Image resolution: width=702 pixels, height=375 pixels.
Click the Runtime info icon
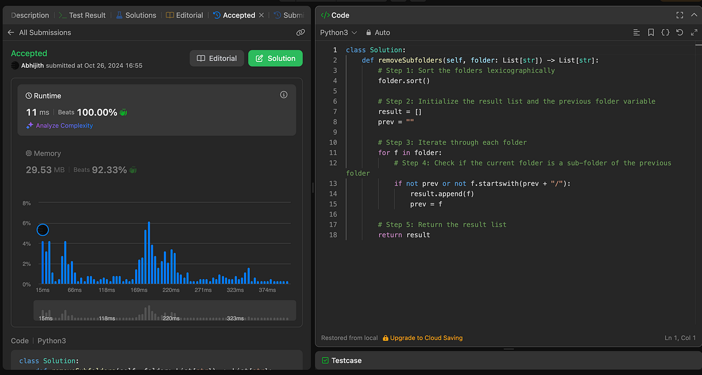[x=284, y=95]
